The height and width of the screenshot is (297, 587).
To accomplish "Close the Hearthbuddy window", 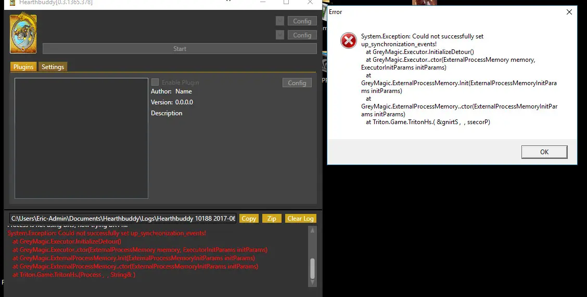I will click(x=310, y=2).
